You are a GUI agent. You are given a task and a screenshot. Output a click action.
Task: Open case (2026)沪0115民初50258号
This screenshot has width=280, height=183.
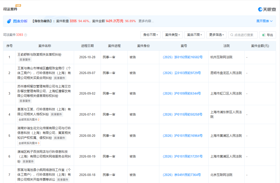pos(183,114)
